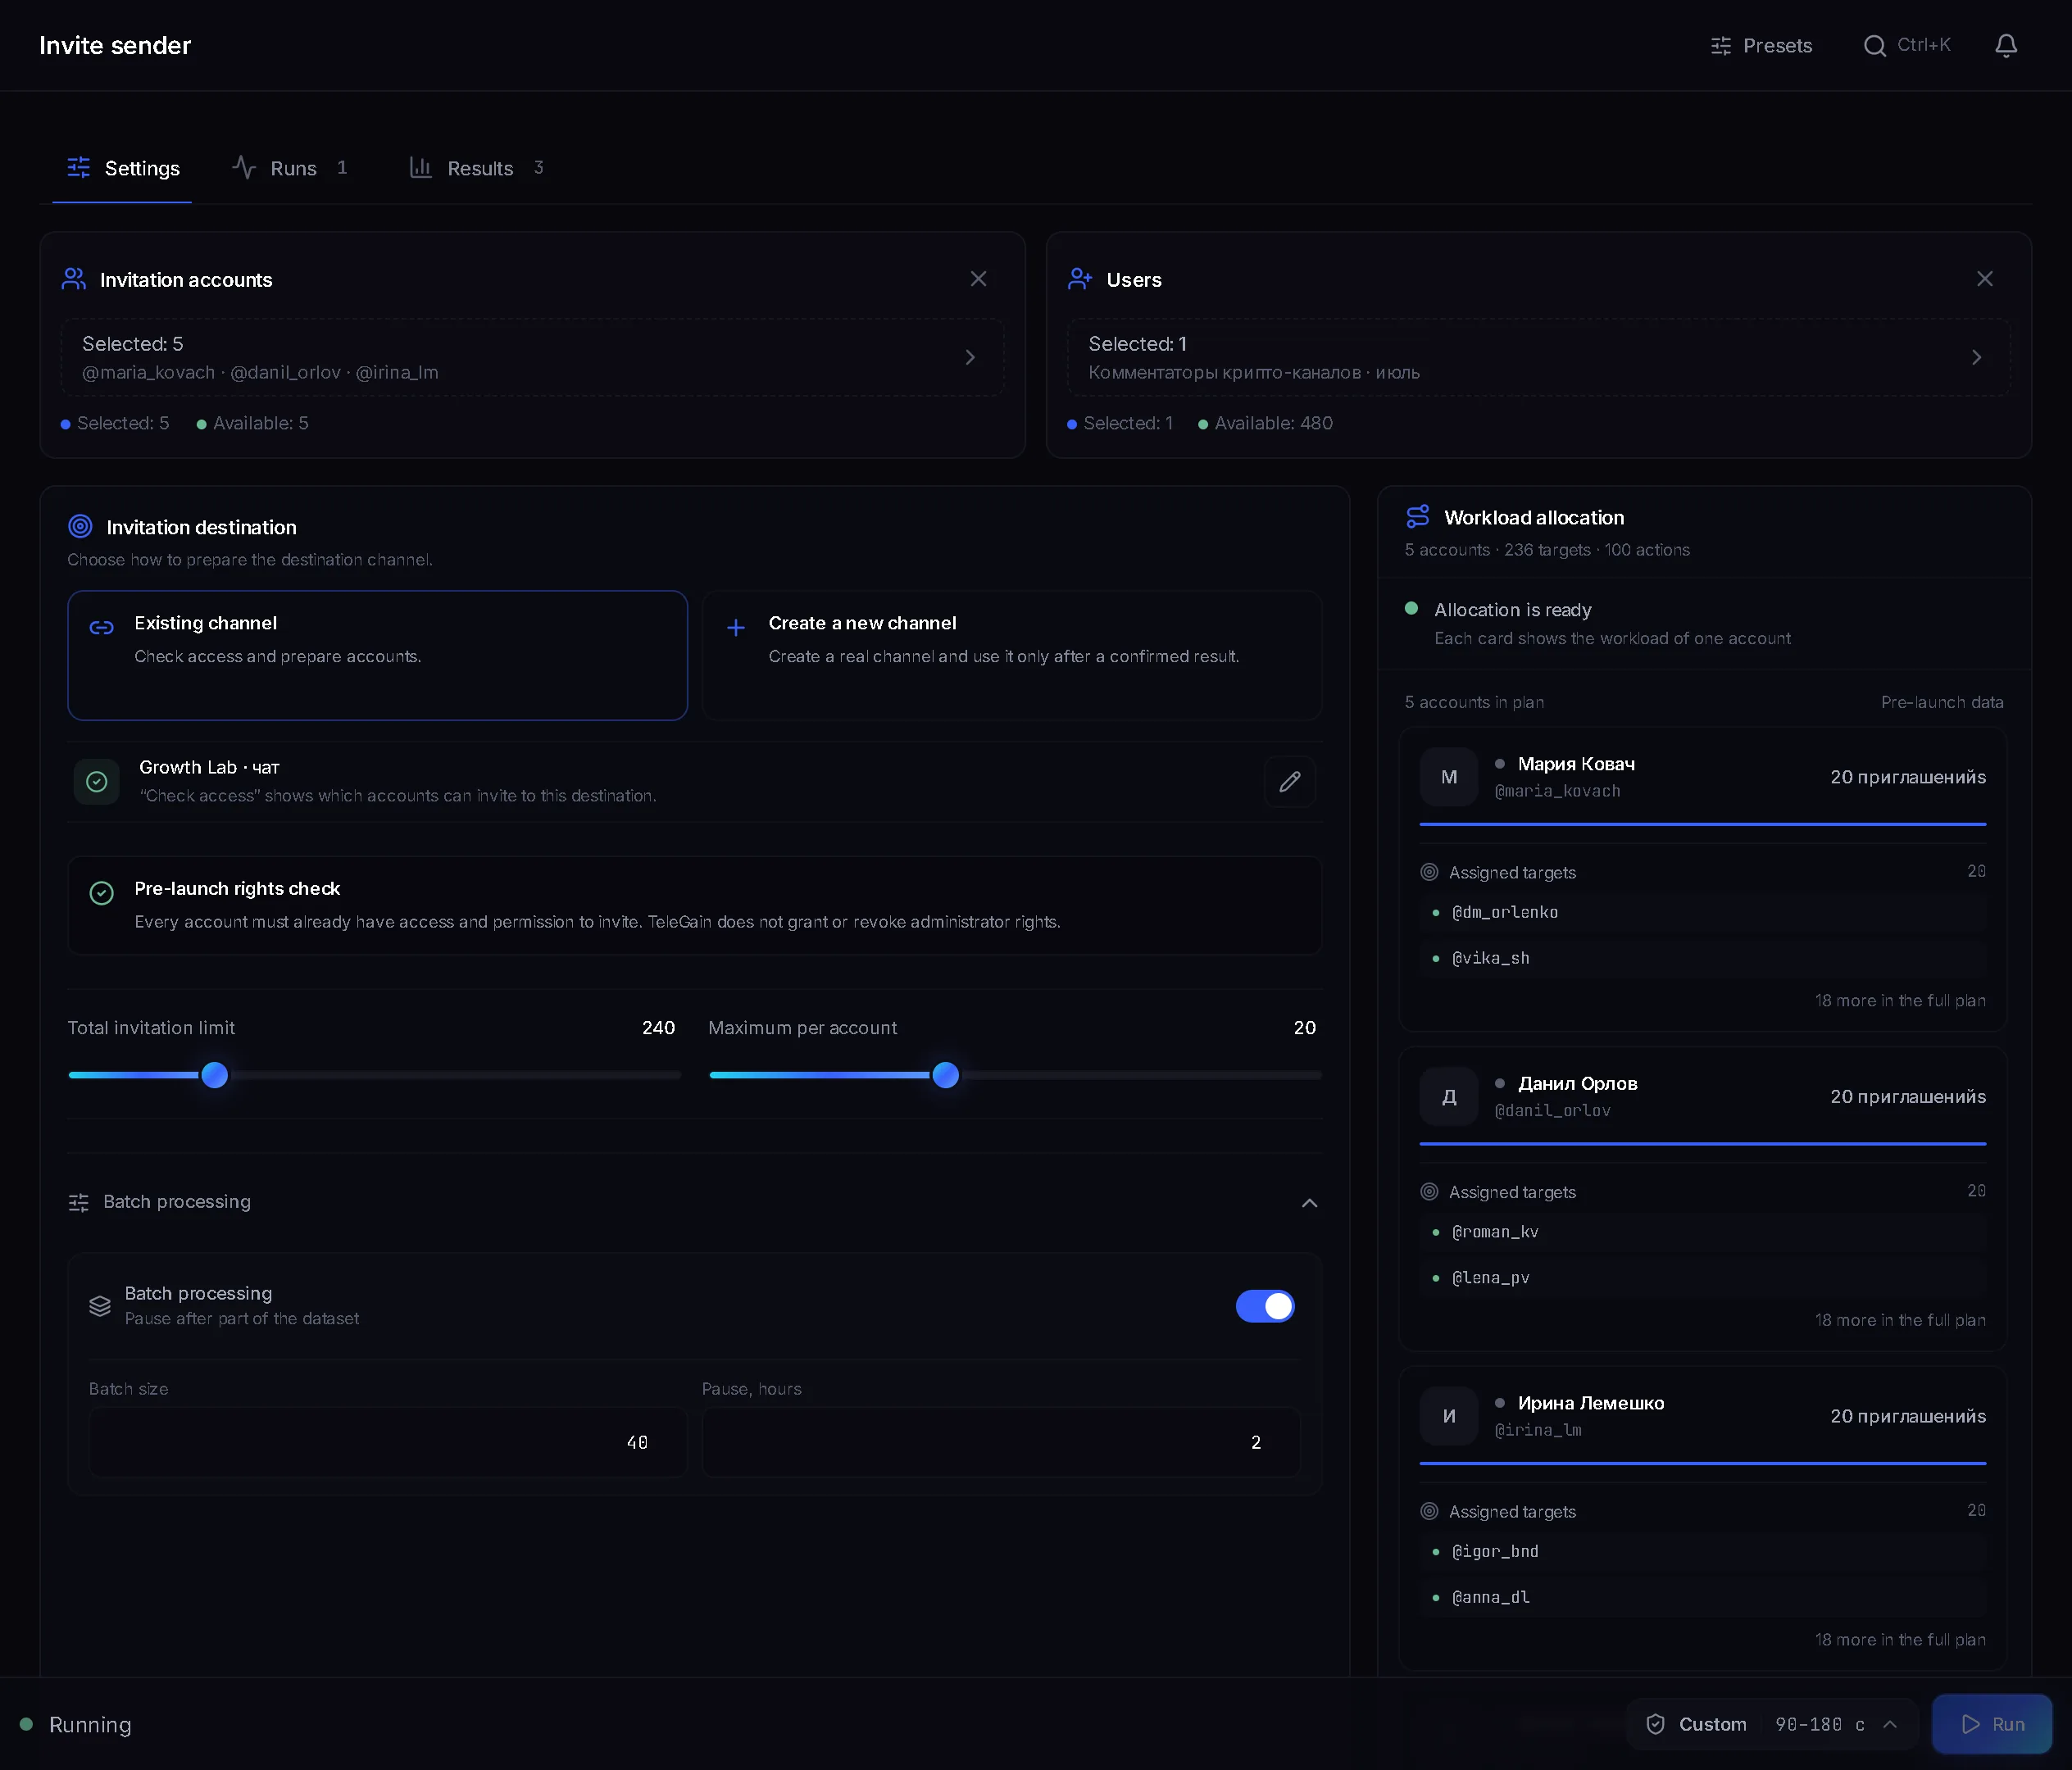The image size is (2072, 1770).
Task: Click Assigned targets icon under Мария Ковач
Action: point(1429,872)
